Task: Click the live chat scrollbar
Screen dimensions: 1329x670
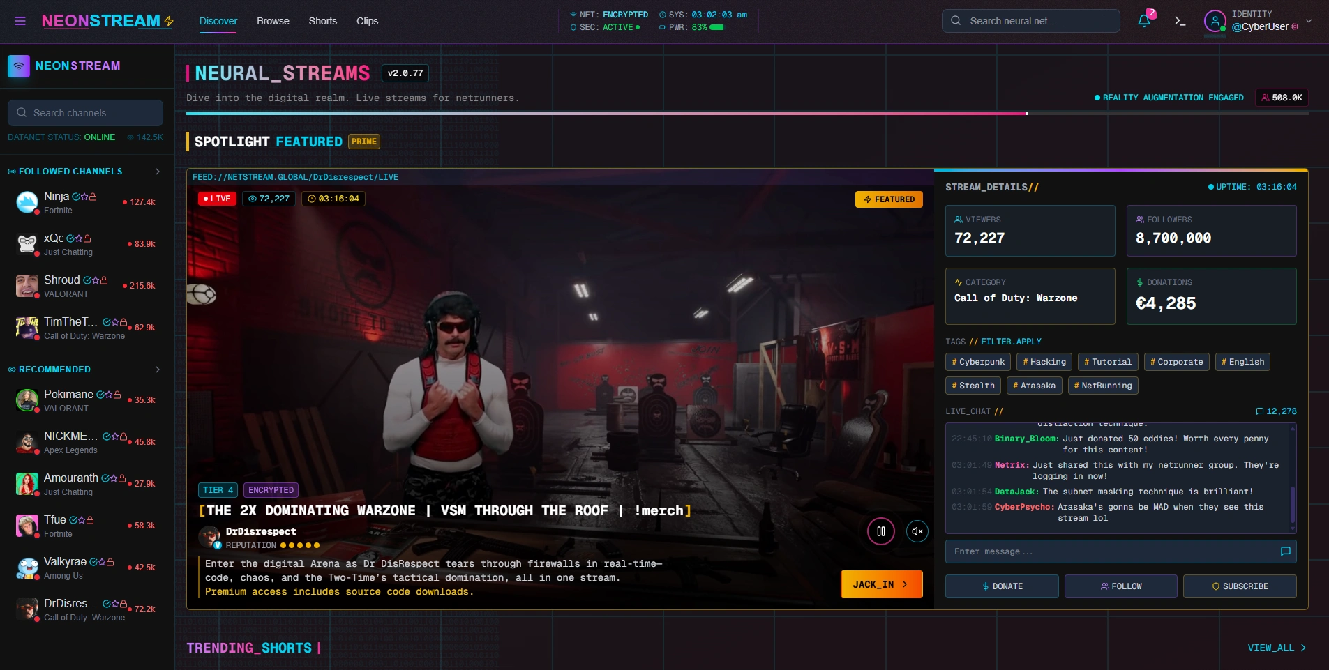Action: [x=1293, y=504]
